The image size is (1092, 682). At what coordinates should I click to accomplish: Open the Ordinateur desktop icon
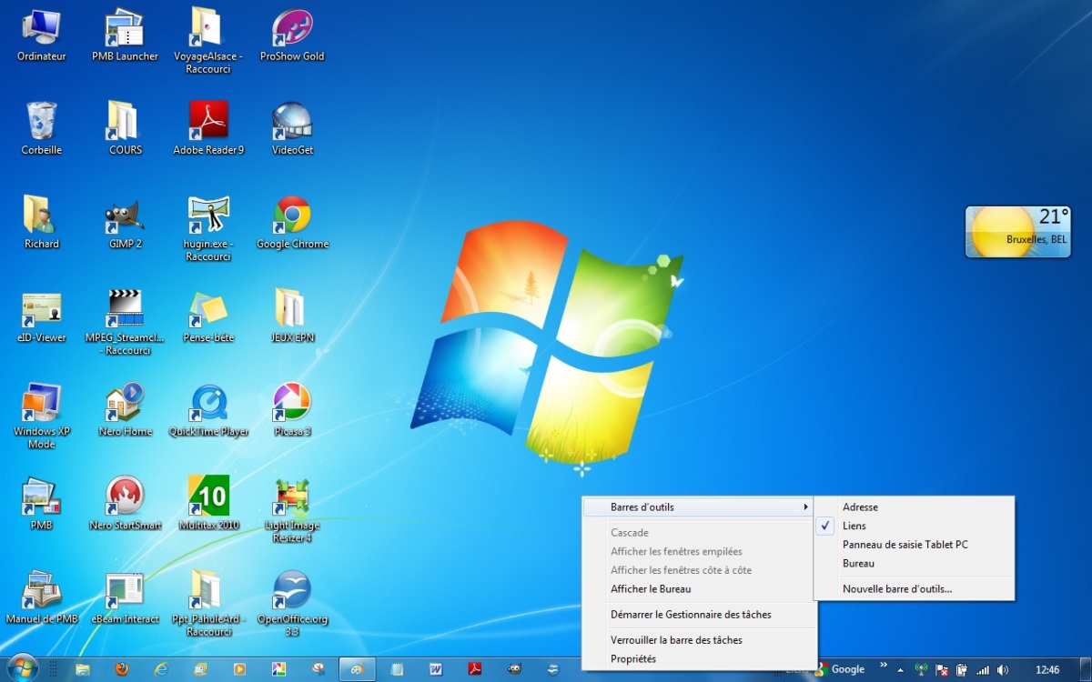[42, 35]
